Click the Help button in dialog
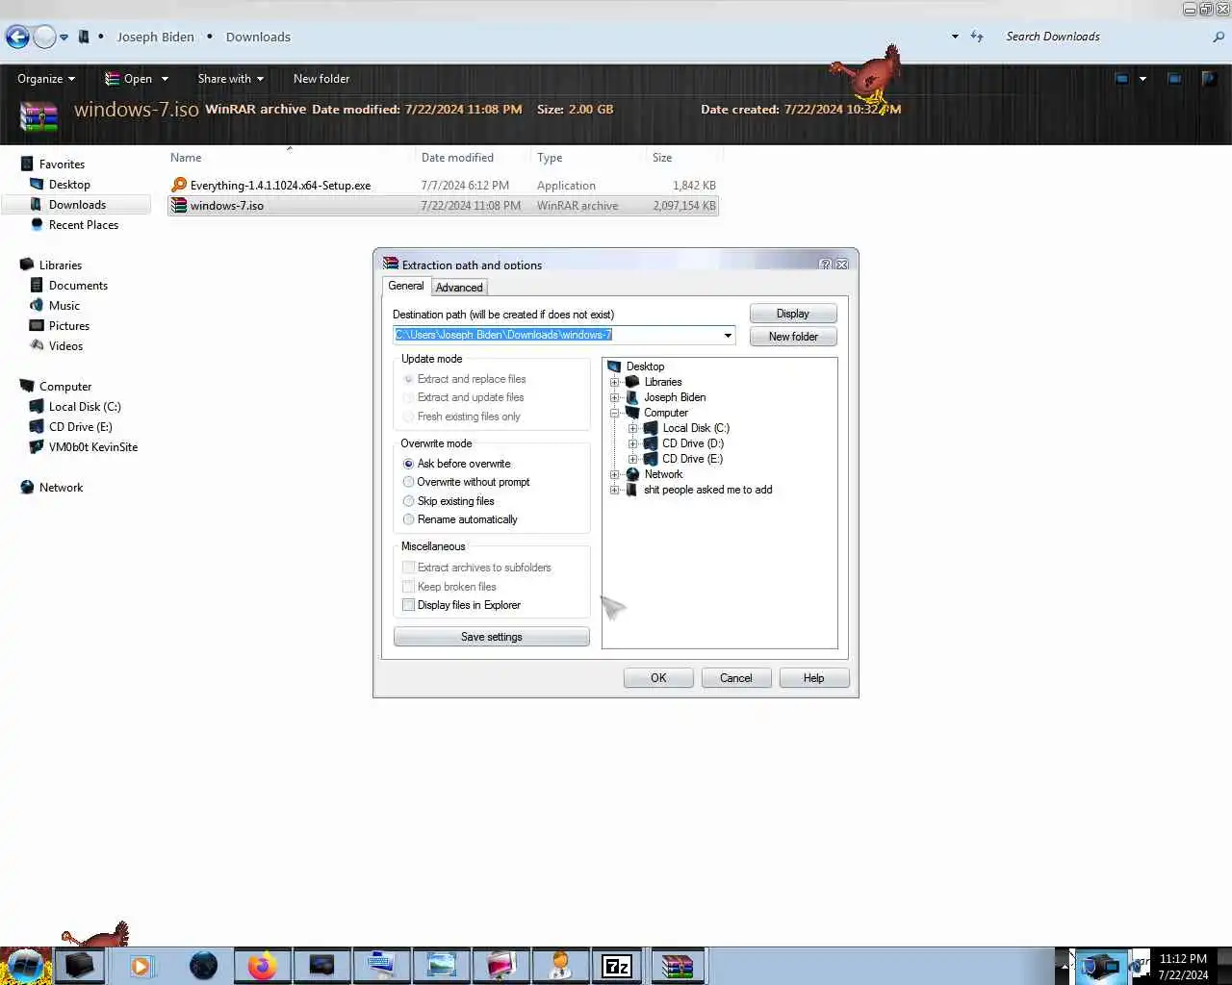Screen dimensions: 1232x985 pos(814,678)
